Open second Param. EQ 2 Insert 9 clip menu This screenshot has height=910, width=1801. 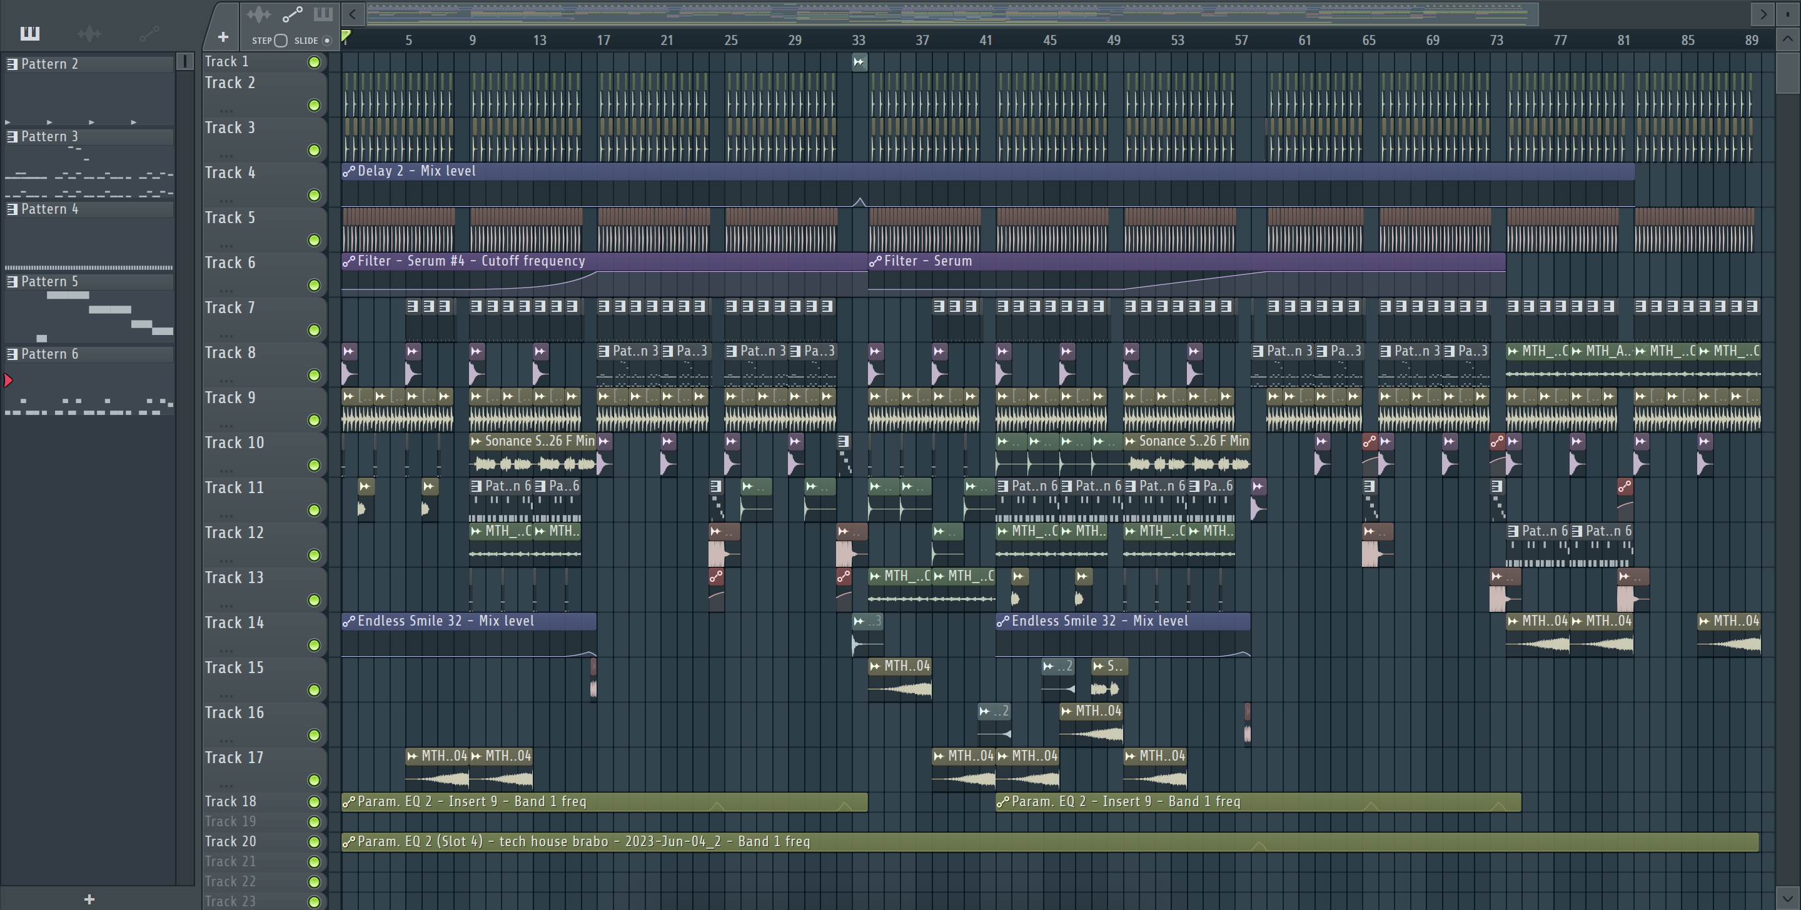coord(1002,802)
